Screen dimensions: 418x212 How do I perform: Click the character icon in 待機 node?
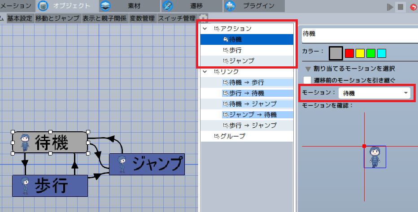point(25,143)
